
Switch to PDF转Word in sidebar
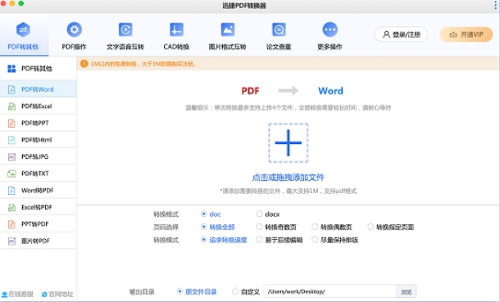[x=38, y=89]
